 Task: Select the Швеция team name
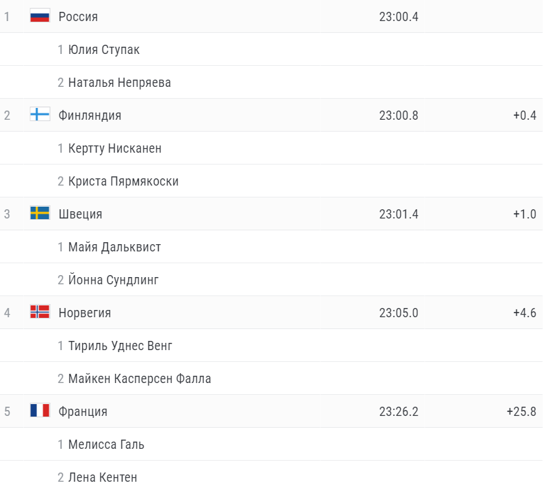80,214
